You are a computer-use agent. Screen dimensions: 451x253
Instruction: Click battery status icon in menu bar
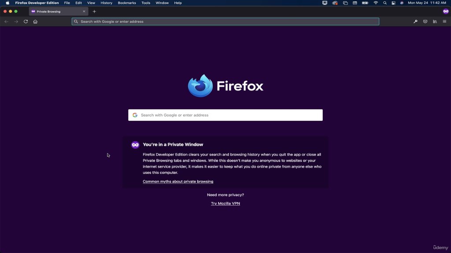365,3
